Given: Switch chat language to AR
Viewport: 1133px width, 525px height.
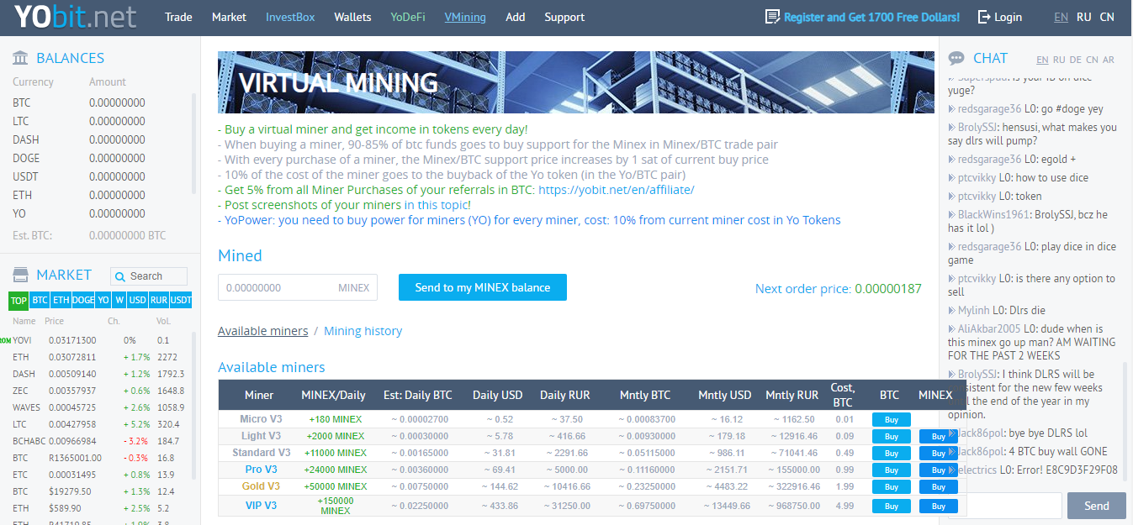Looking at the screenshot, I should [1109, 60].
